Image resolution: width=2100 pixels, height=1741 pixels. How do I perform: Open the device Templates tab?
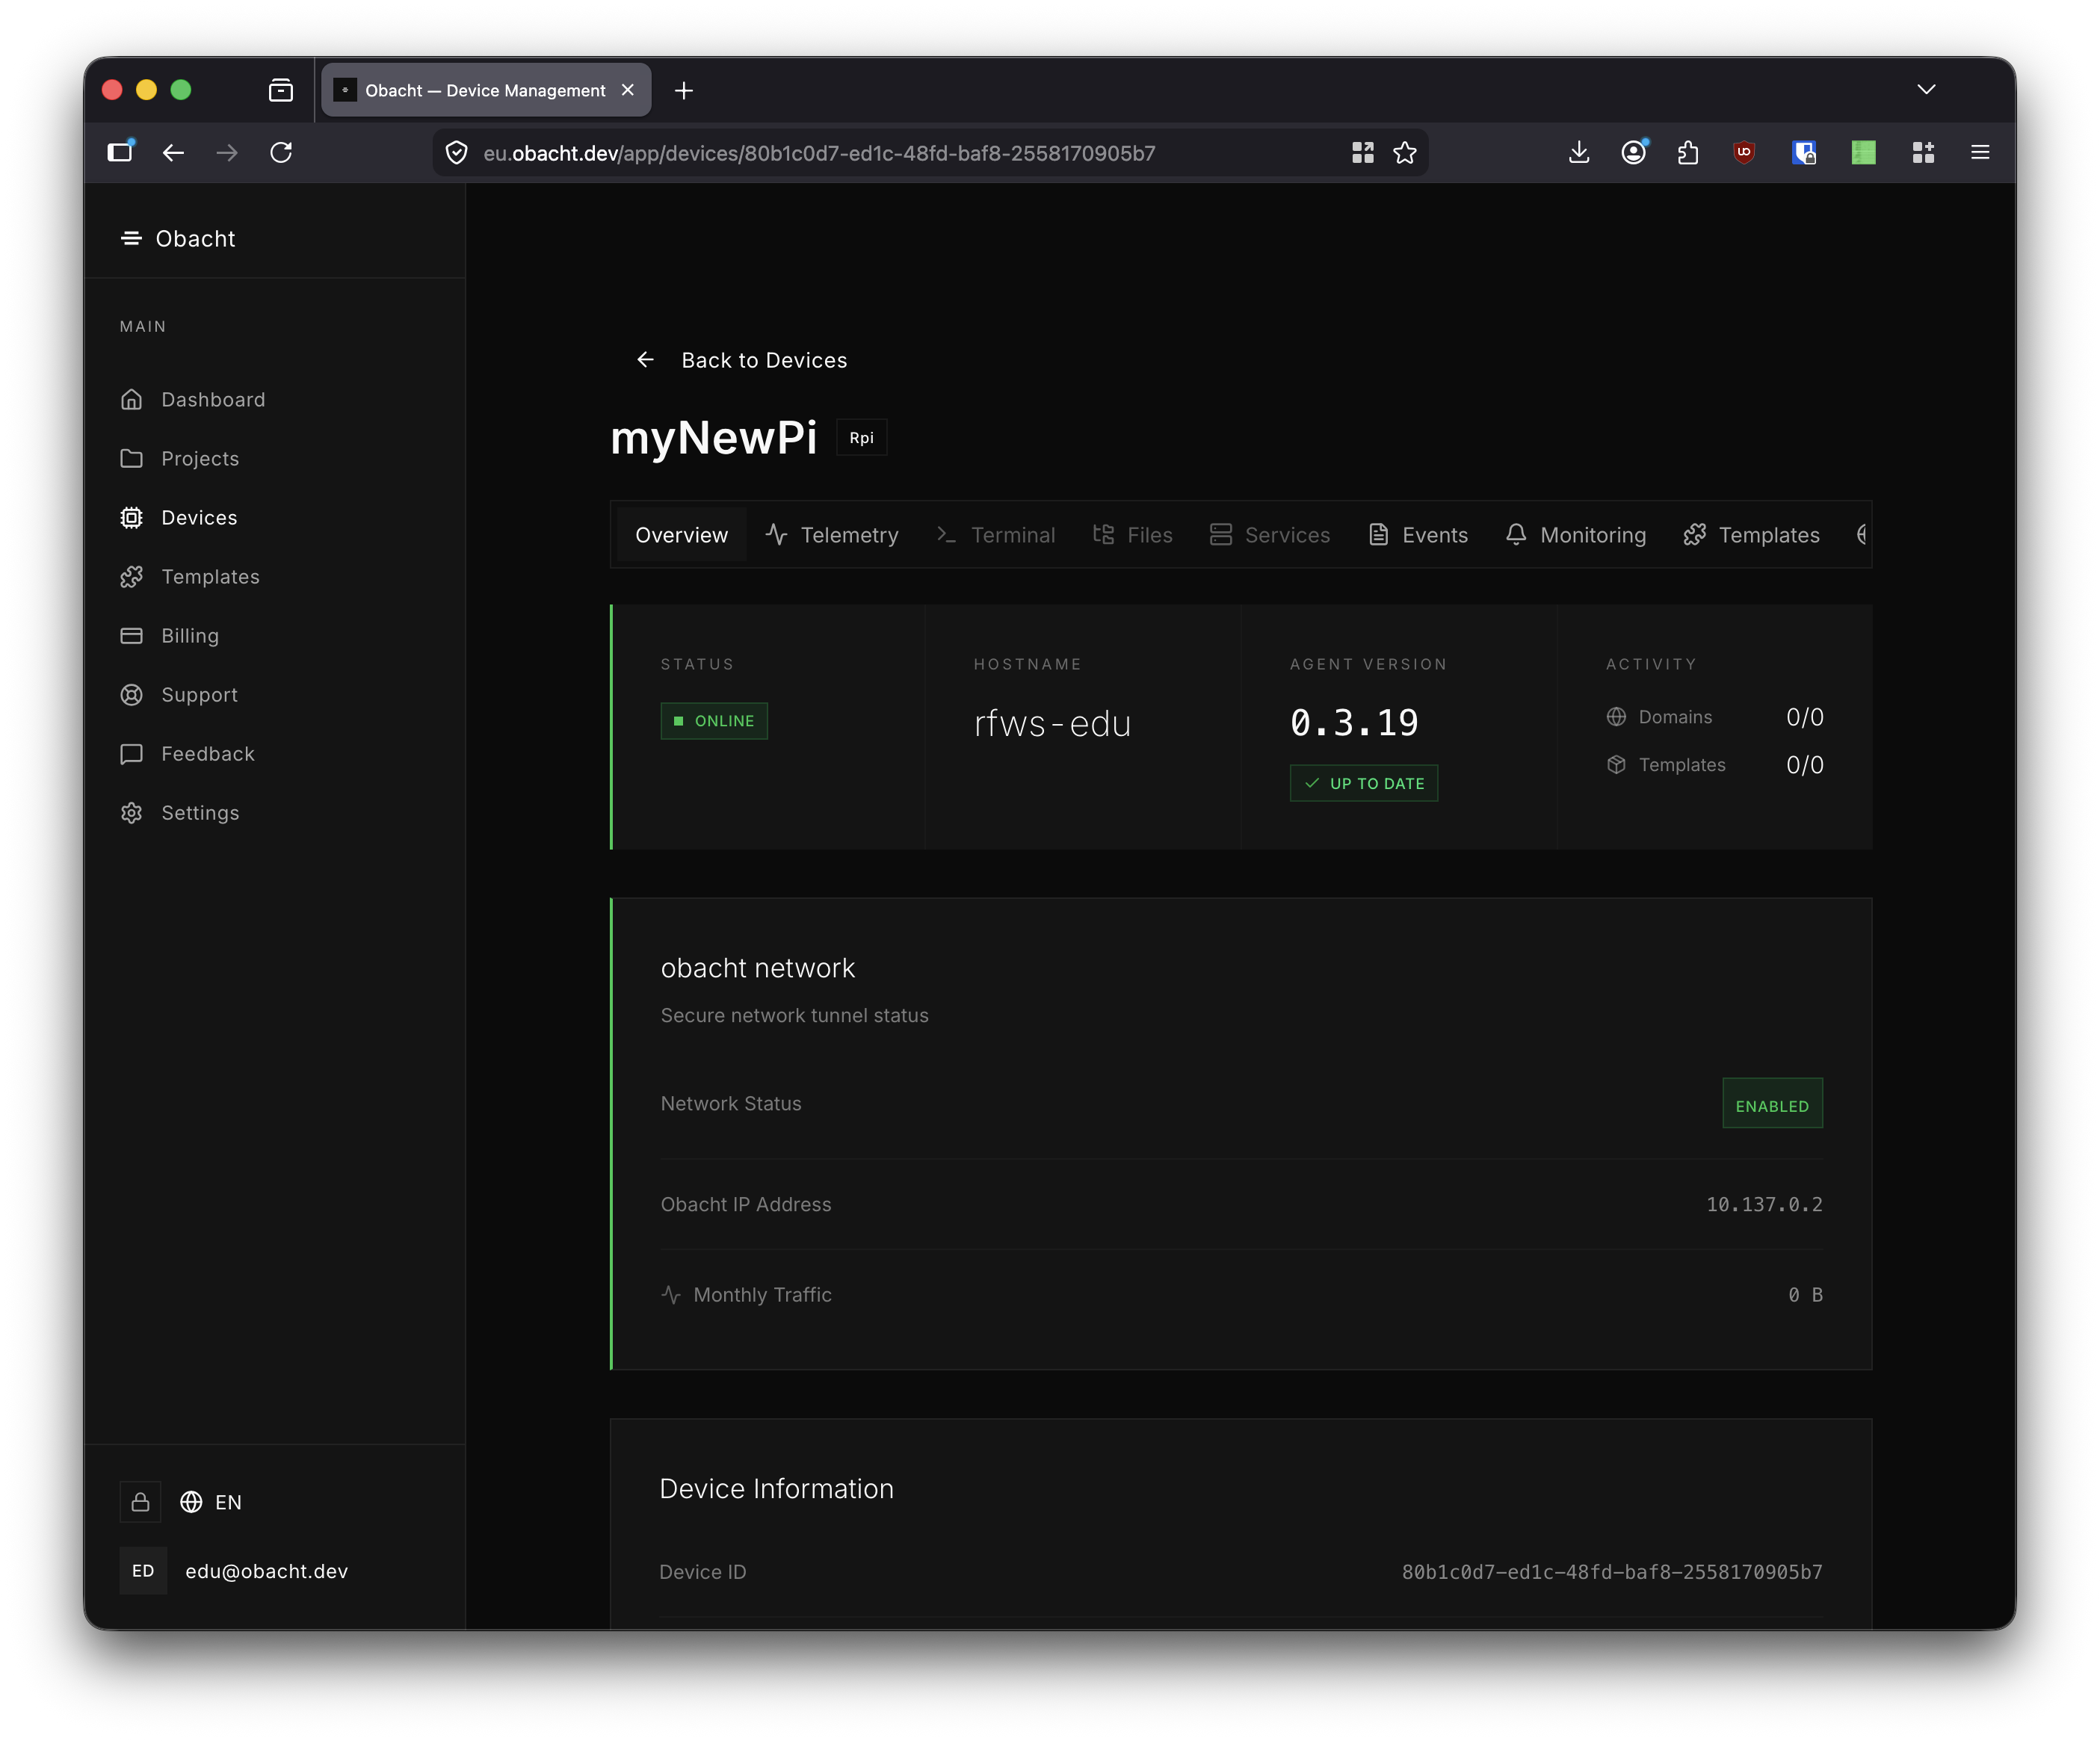pyautogui.click(x=1751, y=535)
